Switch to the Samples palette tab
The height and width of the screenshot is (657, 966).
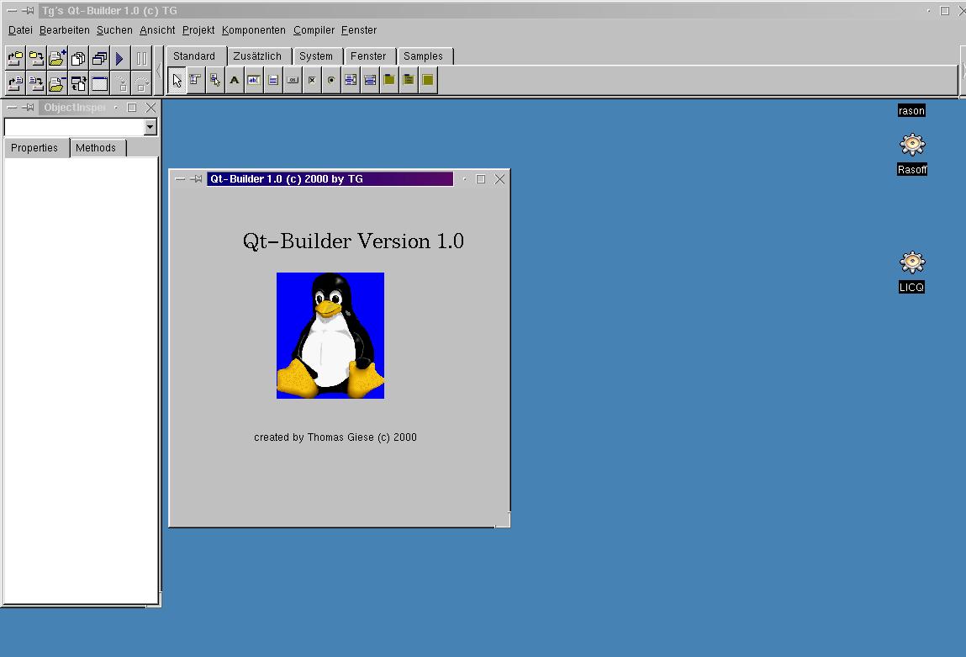(x=423, y=56)
